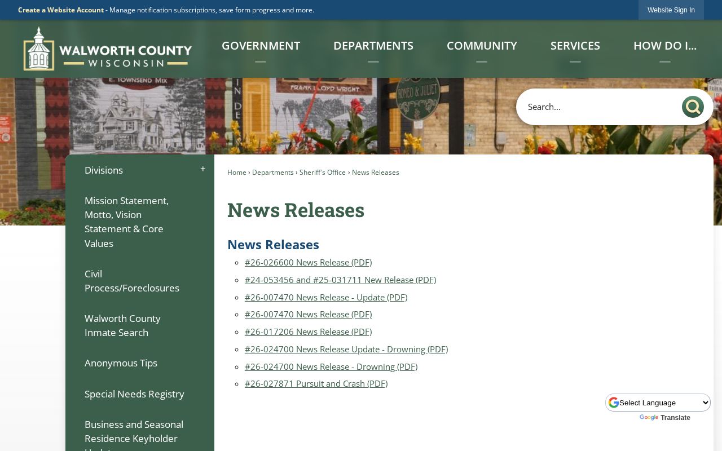Screen dimensions: 722x451
Task: Click the Walworth County Wisconsin logo
Action: 108,48
